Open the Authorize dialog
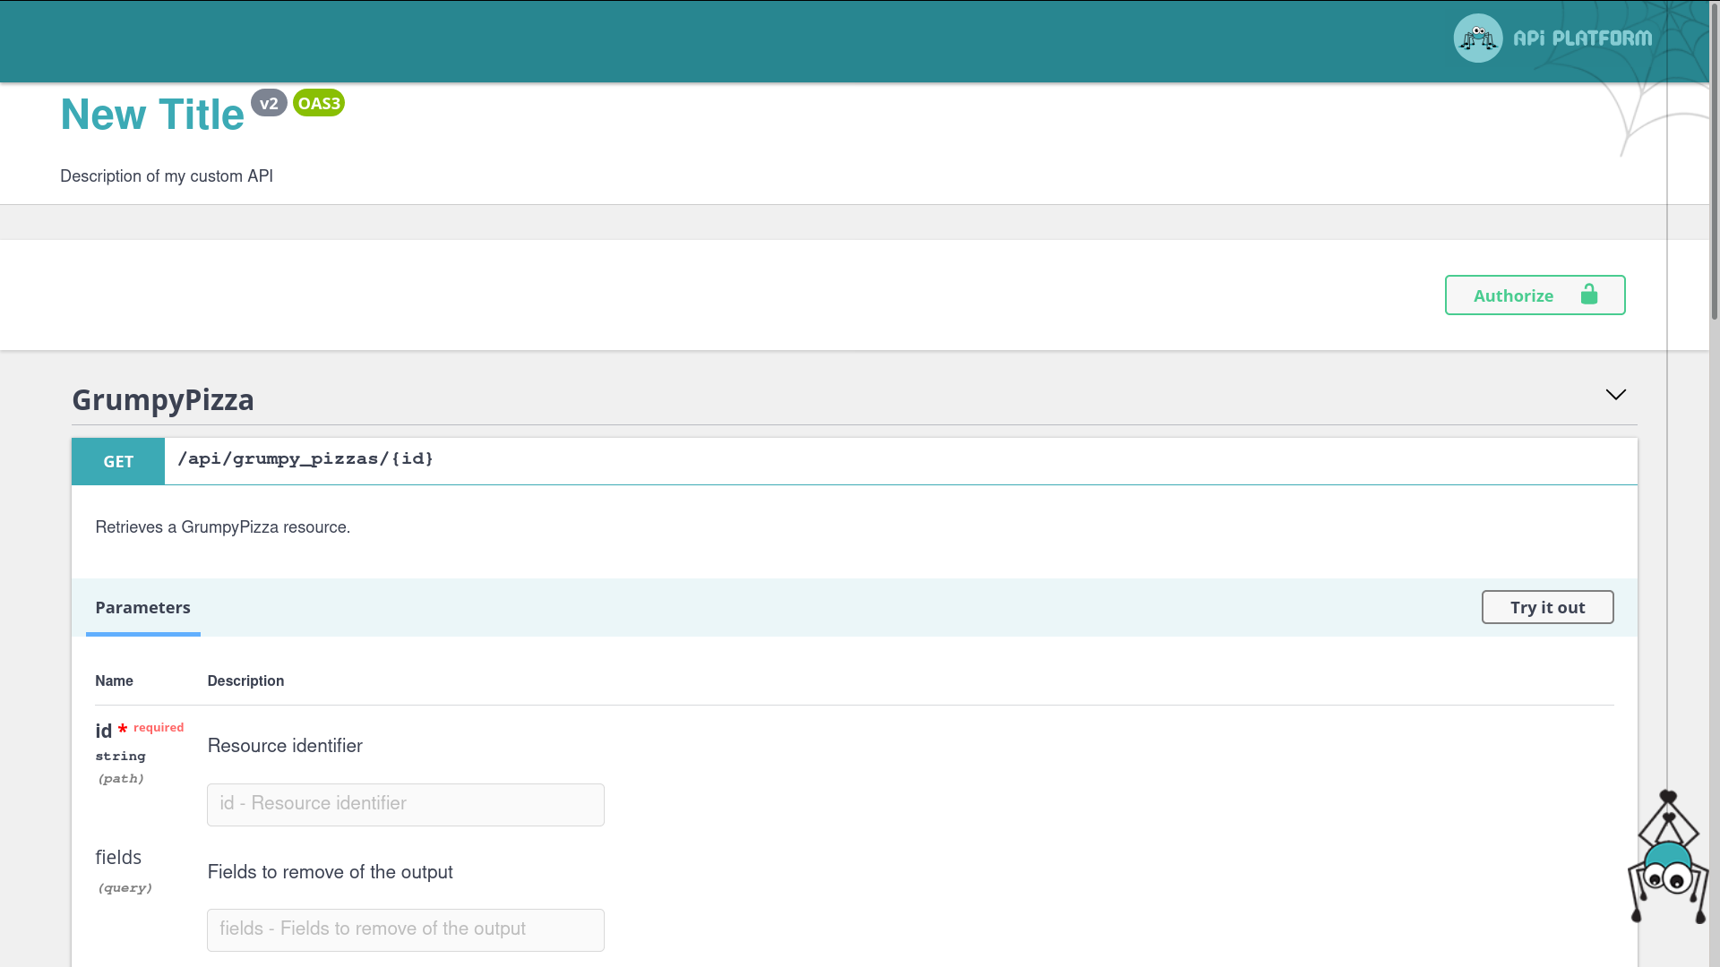 click(x=1514, y=295)
